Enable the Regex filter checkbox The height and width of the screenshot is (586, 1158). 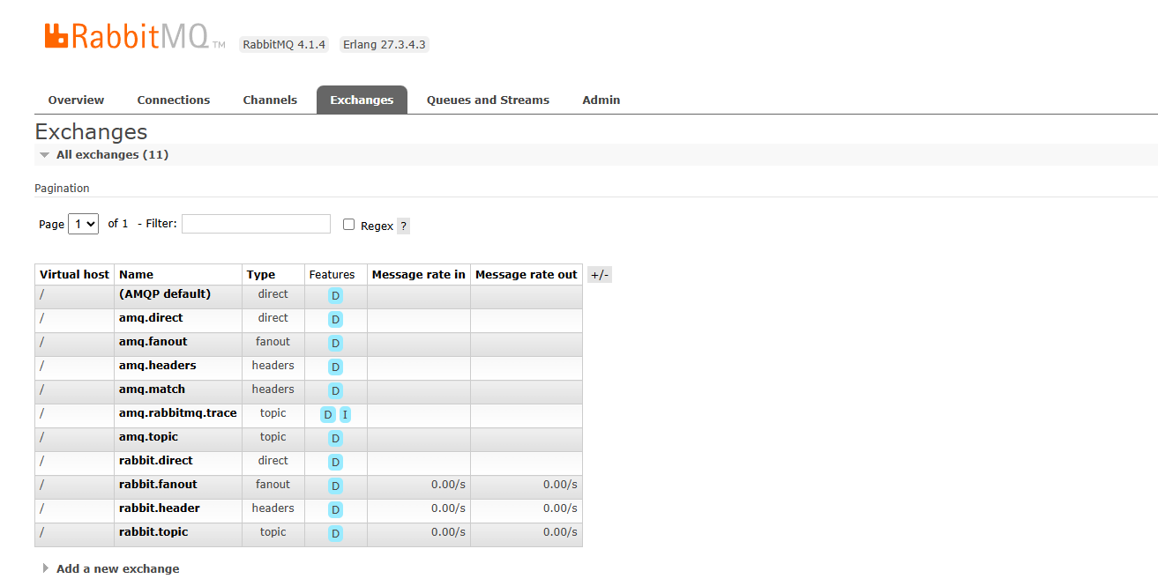tap(348, 225)
